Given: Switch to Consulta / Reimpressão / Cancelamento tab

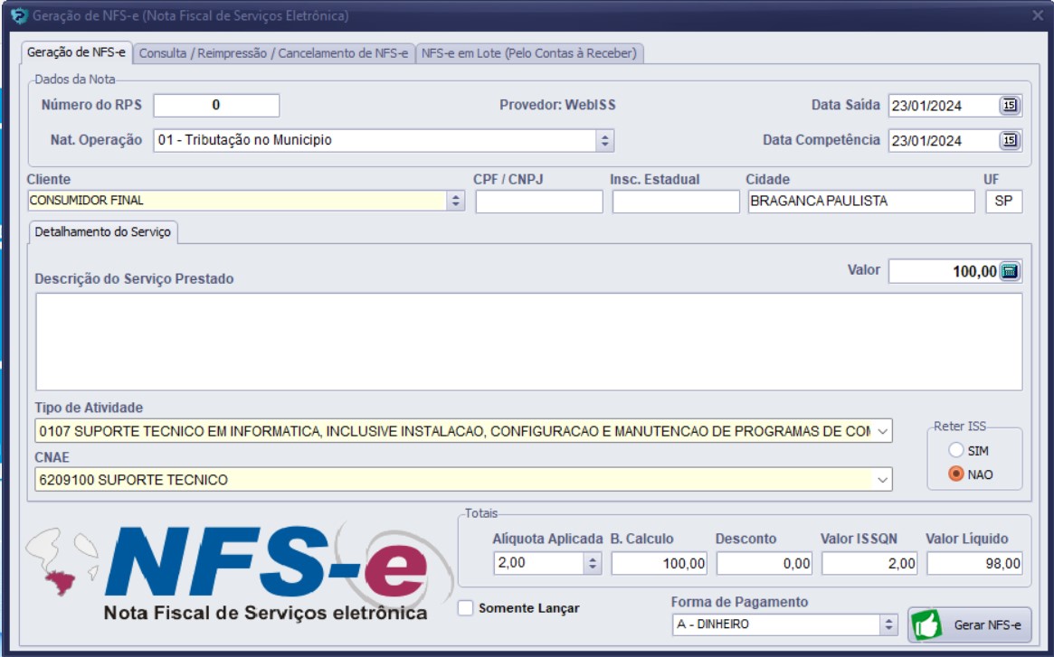Looking at the screenshot, I should 273,53.
